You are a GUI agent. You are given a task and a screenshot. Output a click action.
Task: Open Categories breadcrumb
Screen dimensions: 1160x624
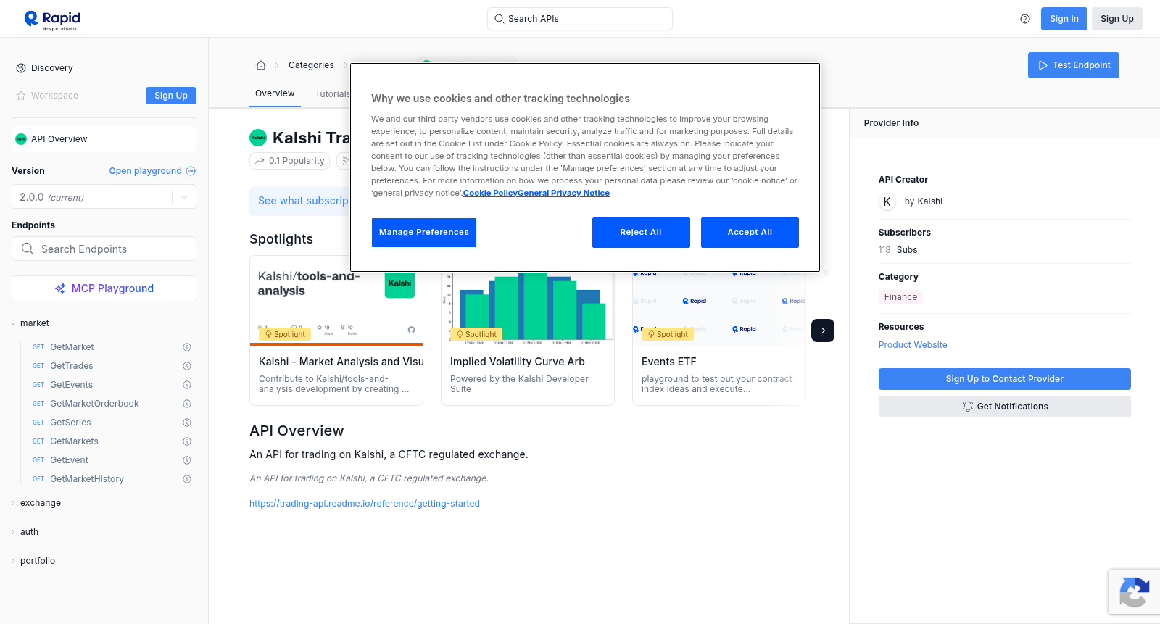click(x=311, y=65)
